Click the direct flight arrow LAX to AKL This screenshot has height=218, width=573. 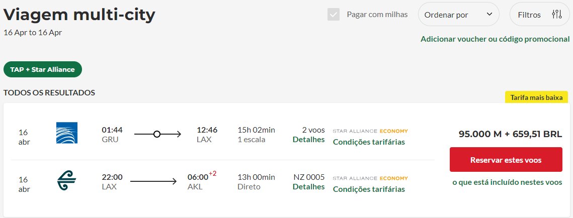click(153, 181)
